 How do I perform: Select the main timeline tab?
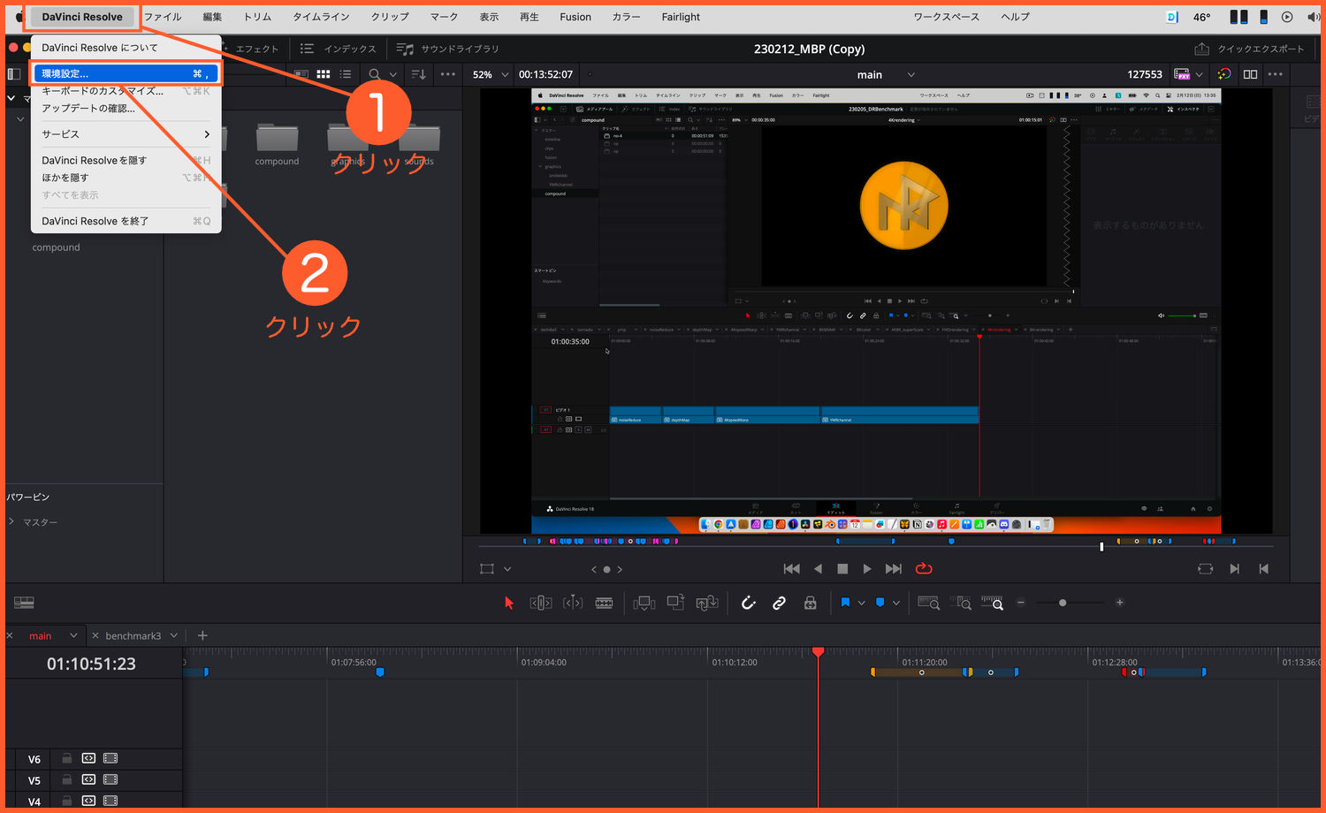(x=40, y=635)
